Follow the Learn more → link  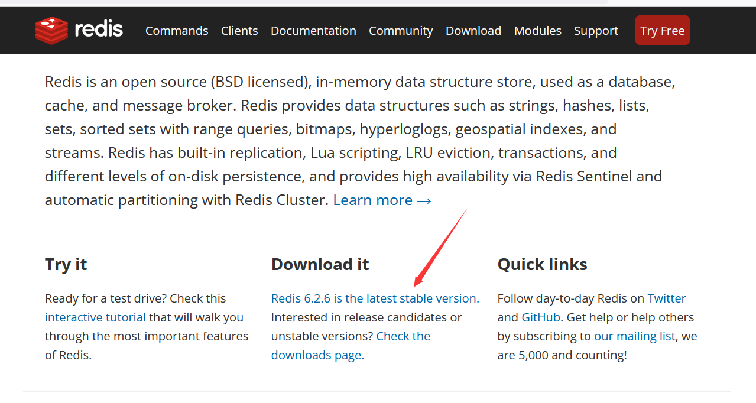(x=382, y=200)
